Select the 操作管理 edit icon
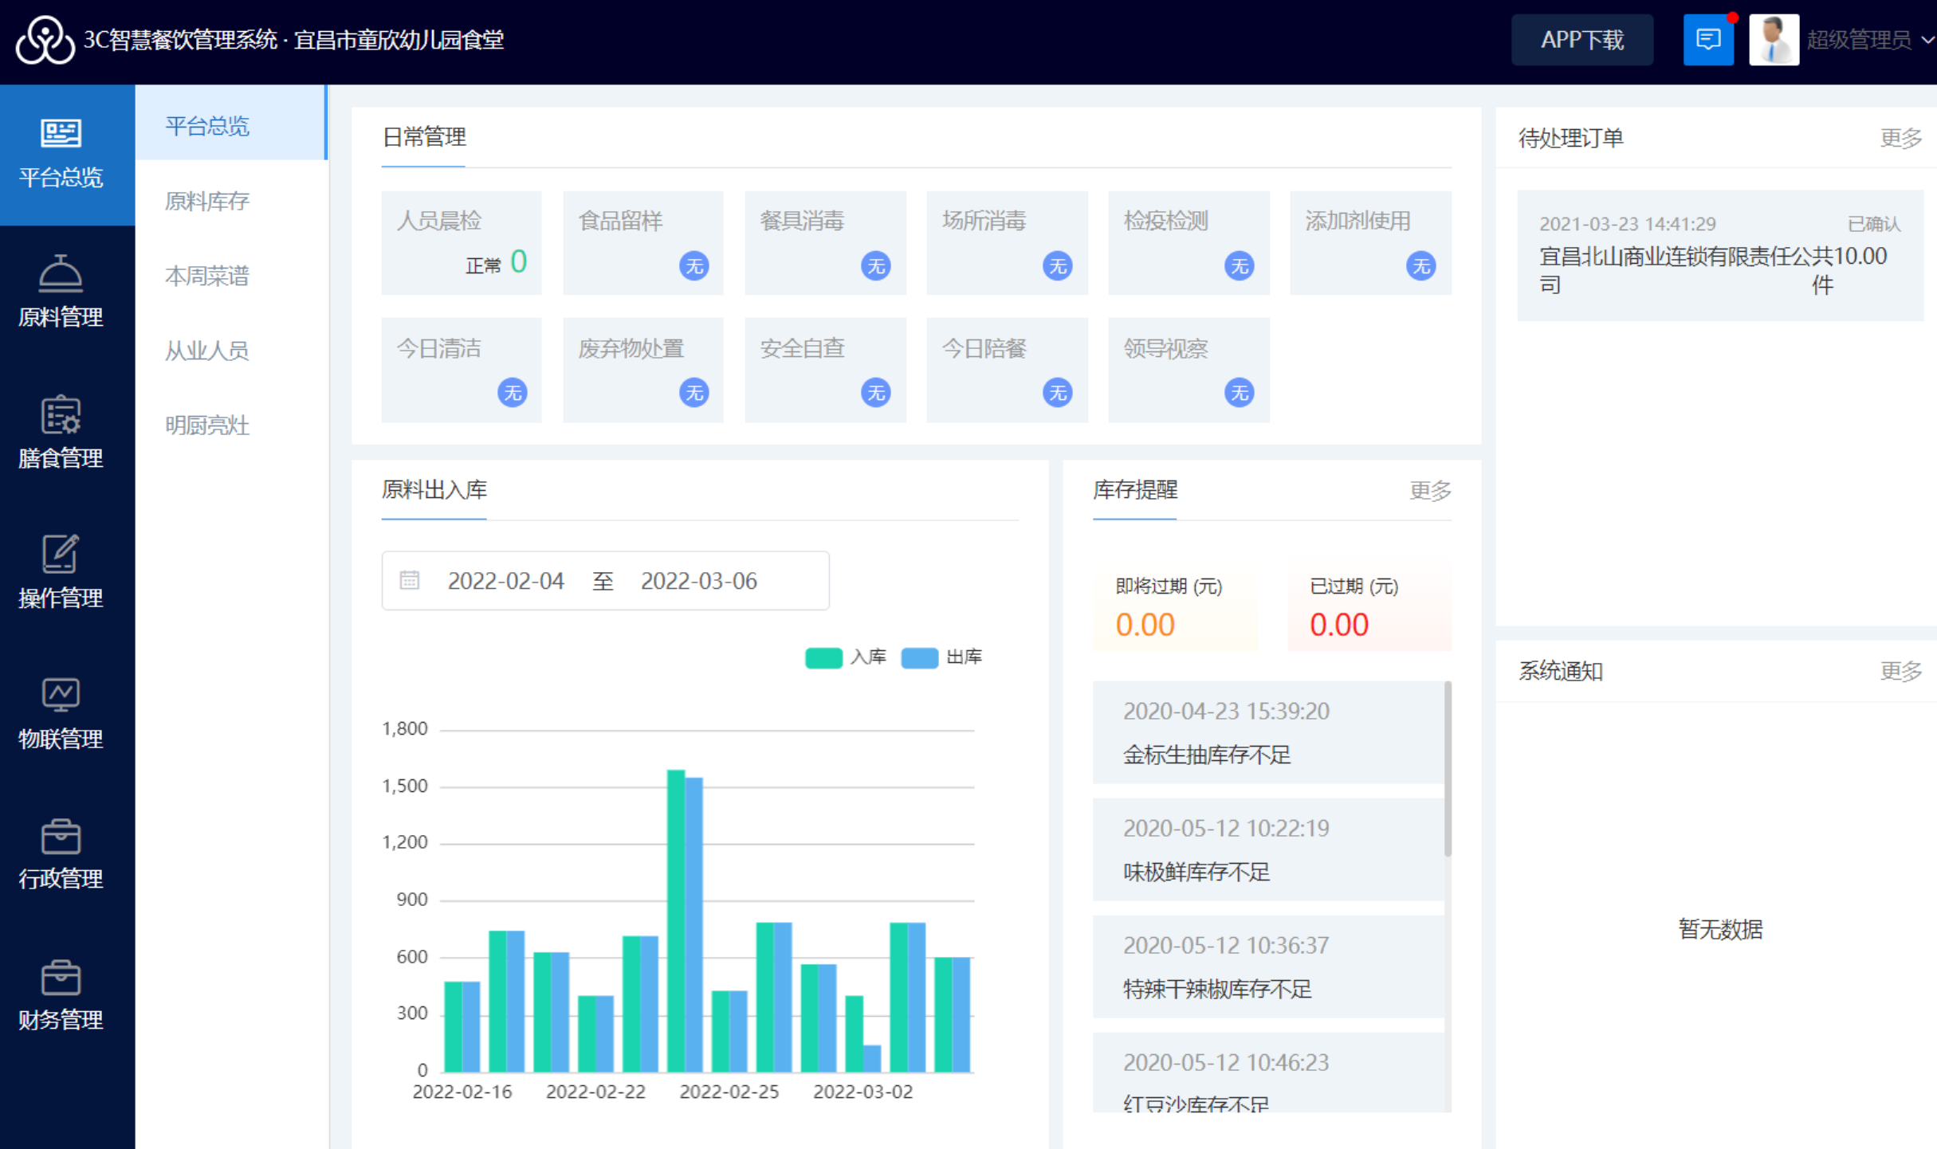The height and width of the screenshot is (1149, 1937). (61, 555)
